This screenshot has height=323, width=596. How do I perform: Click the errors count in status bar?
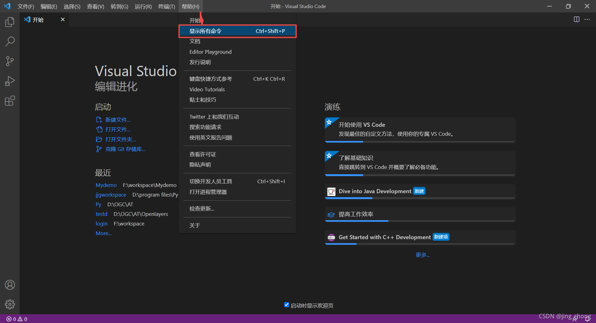click(11, 319)
